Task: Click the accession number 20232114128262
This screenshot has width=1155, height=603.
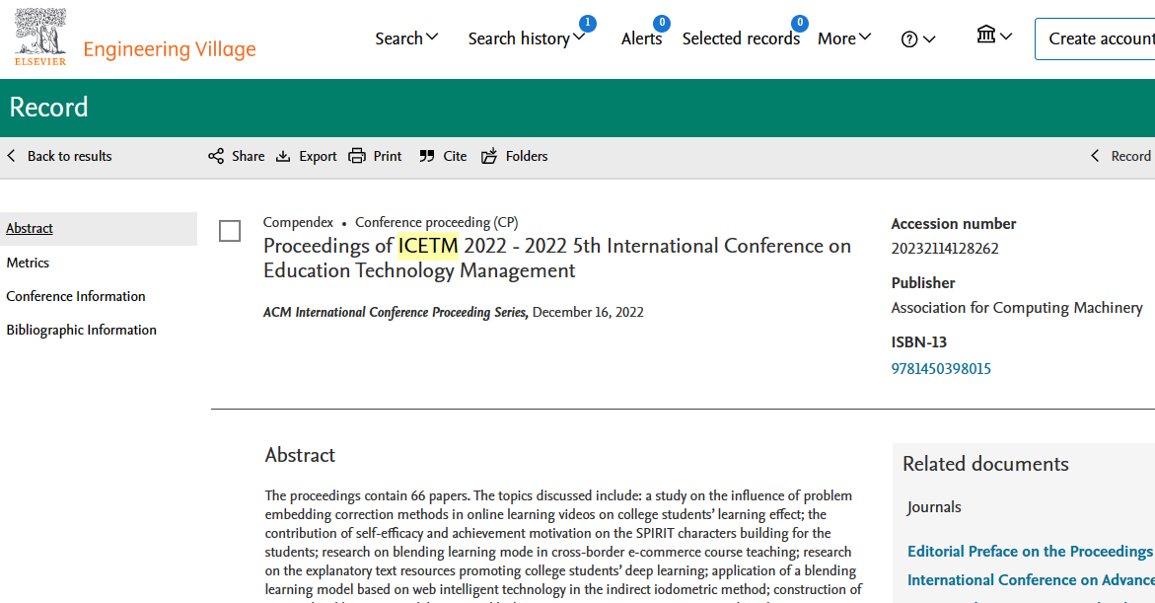Action: (x=945, y=249)
